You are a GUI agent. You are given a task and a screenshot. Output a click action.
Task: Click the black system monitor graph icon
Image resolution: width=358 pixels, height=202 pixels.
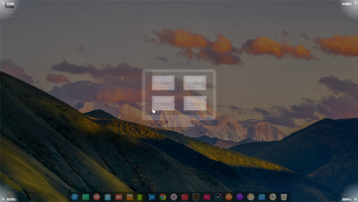coord(195,197)
